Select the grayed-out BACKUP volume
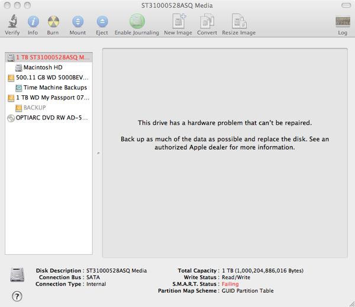 click(49, 108)
